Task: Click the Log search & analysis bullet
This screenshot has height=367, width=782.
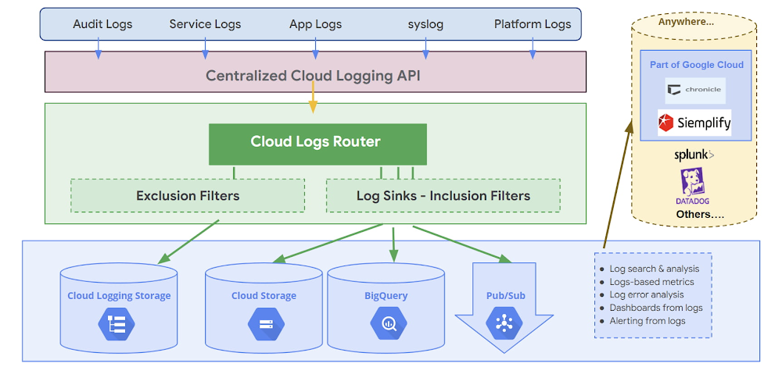Action: click(x=655, y=269)
